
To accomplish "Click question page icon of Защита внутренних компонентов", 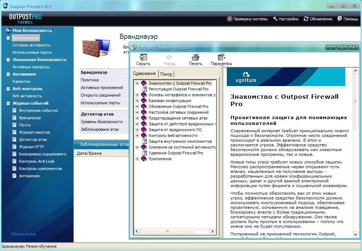I will (x=145, y=141).
